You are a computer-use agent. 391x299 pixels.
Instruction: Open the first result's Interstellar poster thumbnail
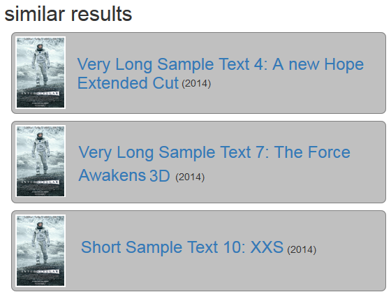click(40, 73)
